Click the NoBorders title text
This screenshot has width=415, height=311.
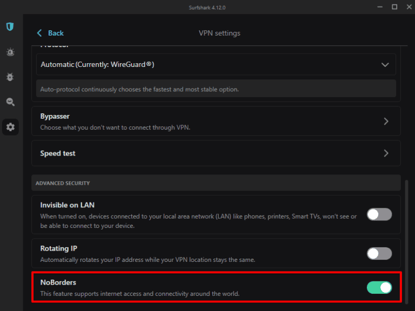[x=58, y=282]
